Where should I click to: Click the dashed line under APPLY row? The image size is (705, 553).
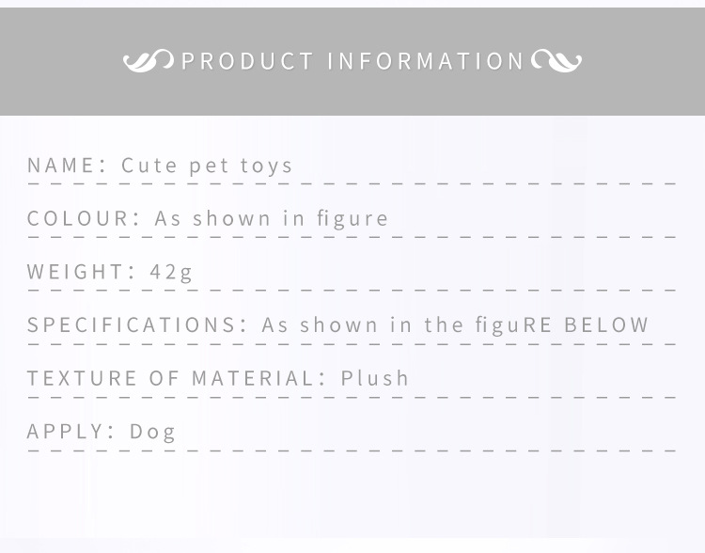point(352,450)
